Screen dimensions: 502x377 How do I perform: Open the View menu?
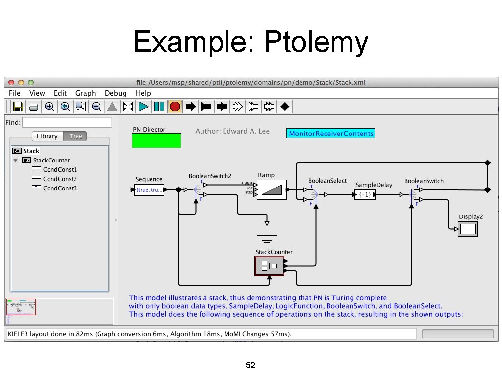coord(37,93)
